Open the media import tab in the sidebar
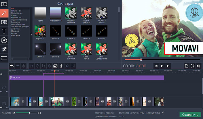The image size is (203, 119). click(x=4, y=4)
